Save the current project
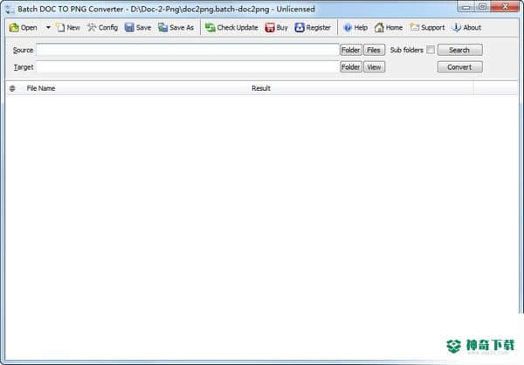This screenshot has height=365, width=524. 138,28
